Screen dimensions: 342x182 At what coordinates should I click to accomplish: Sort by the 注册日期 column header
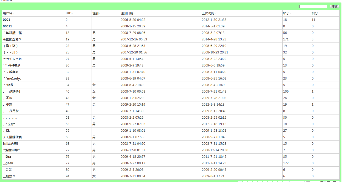point(127,13)
